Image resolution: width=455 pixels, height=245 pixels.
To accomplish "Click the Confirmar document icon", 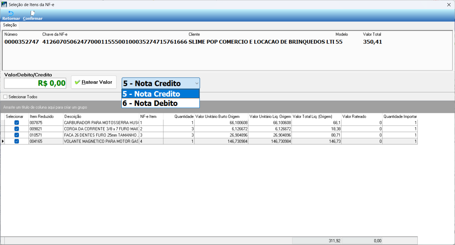I will pos(33,13).
